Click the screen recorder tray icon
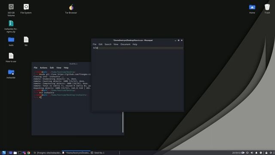The height and width of the screenshot is (155, 275). [243, 153]
